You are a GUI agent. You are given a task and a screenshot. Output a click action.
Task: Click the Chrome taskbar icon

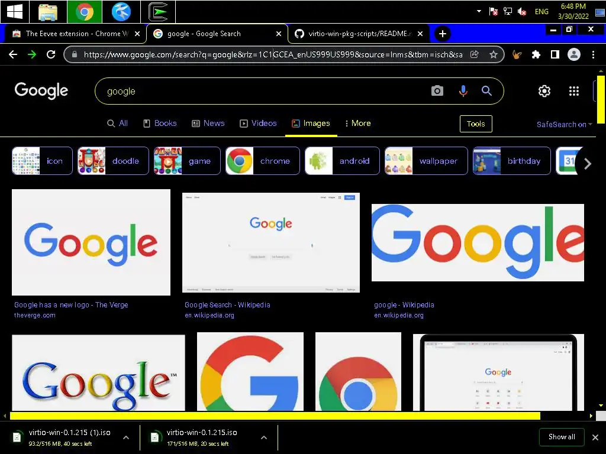coord(84,12)
